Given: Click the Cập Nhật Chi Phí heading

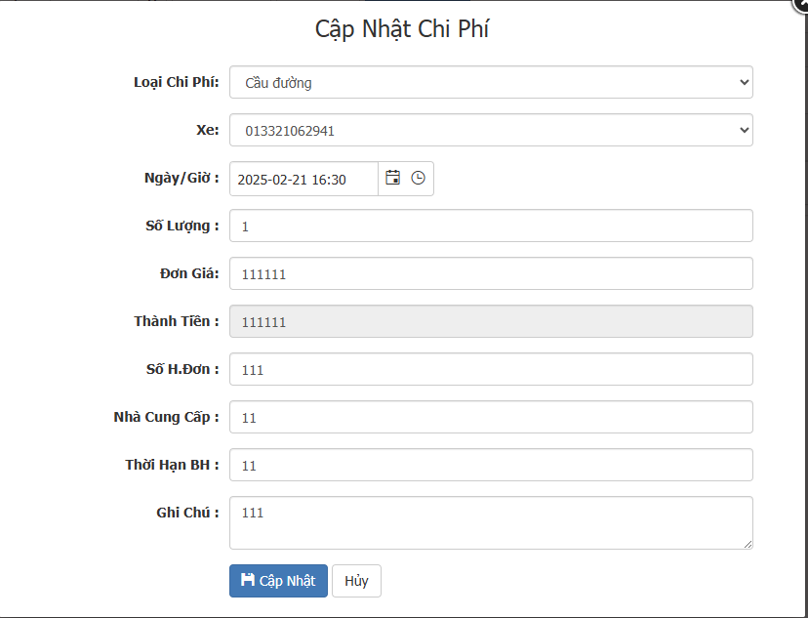Looking at the screenshot, I should pos(402,29).
